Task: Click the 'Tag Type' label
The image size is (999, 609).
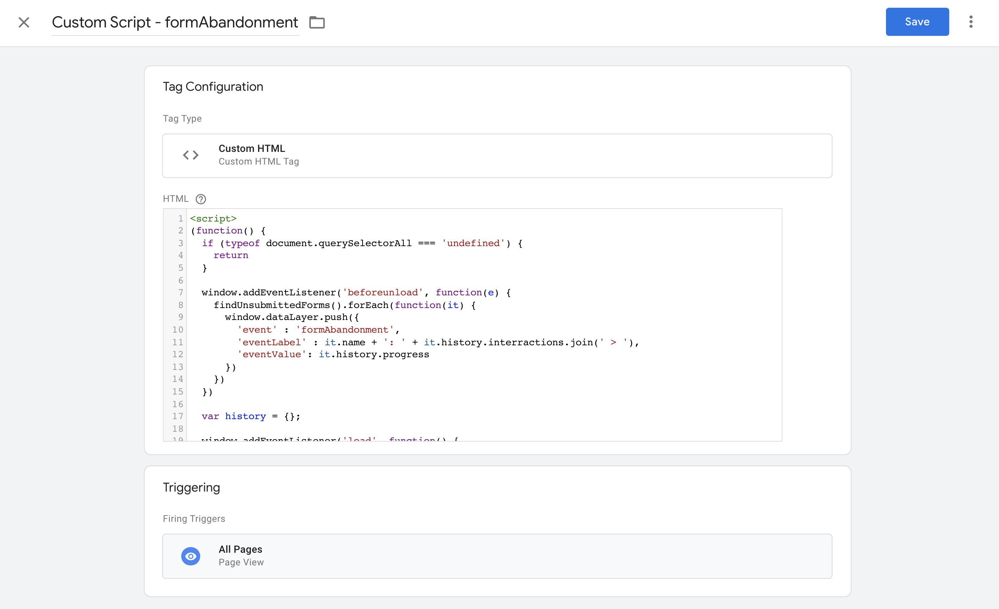Action: coord(182,118)
